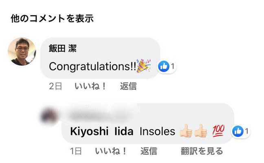This screenshot has width=264, height=163.
Task: Click the second thumbs-up emoji in reply
Action: 200,131
